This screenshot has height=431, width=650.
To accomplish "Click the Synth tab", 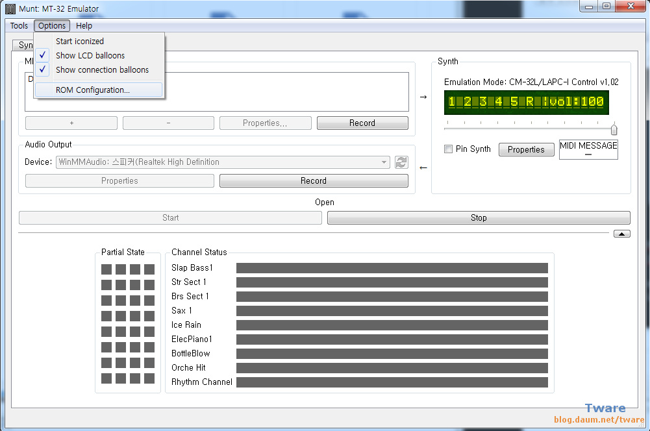I will tap(23, 45).
